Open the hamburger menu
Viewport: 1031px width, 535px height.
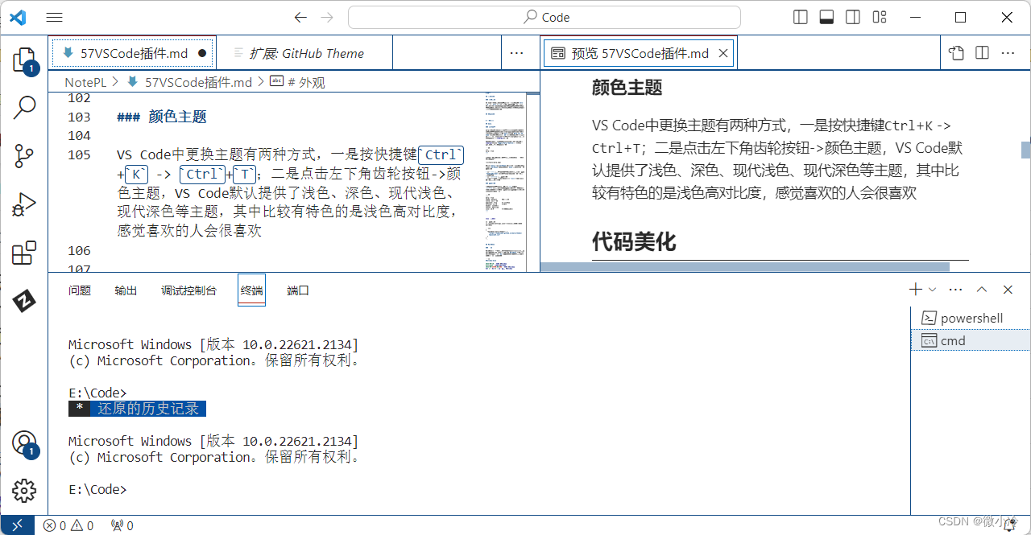point(54,17)
